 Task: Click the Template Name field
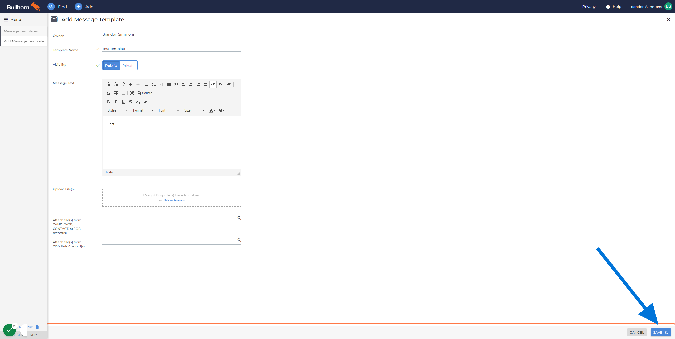click(172, 49)
